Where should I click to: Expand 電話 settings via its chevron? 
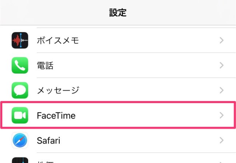221,65
